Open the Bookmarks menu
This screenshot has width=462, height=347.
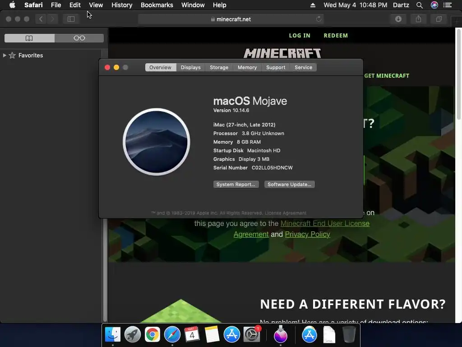click(157, 5)
